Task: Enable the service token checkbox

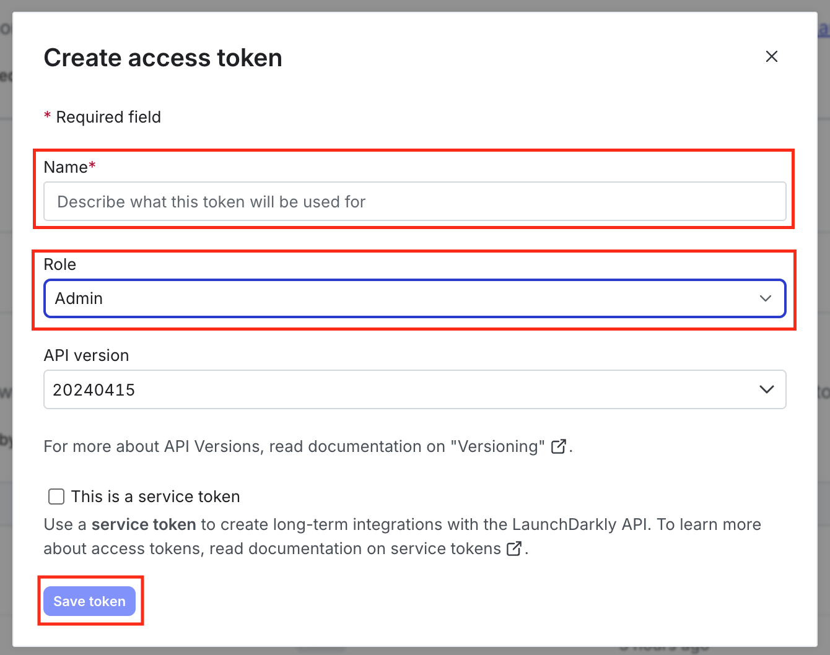Action: click(x=56, y=497)
